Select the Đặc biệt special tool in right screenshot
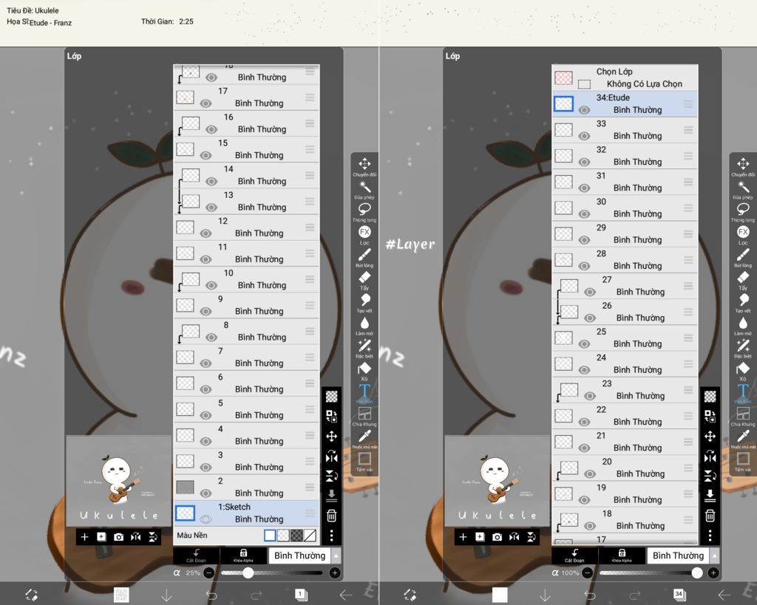This screenshot has width=757, height=605. coord(743,349)
